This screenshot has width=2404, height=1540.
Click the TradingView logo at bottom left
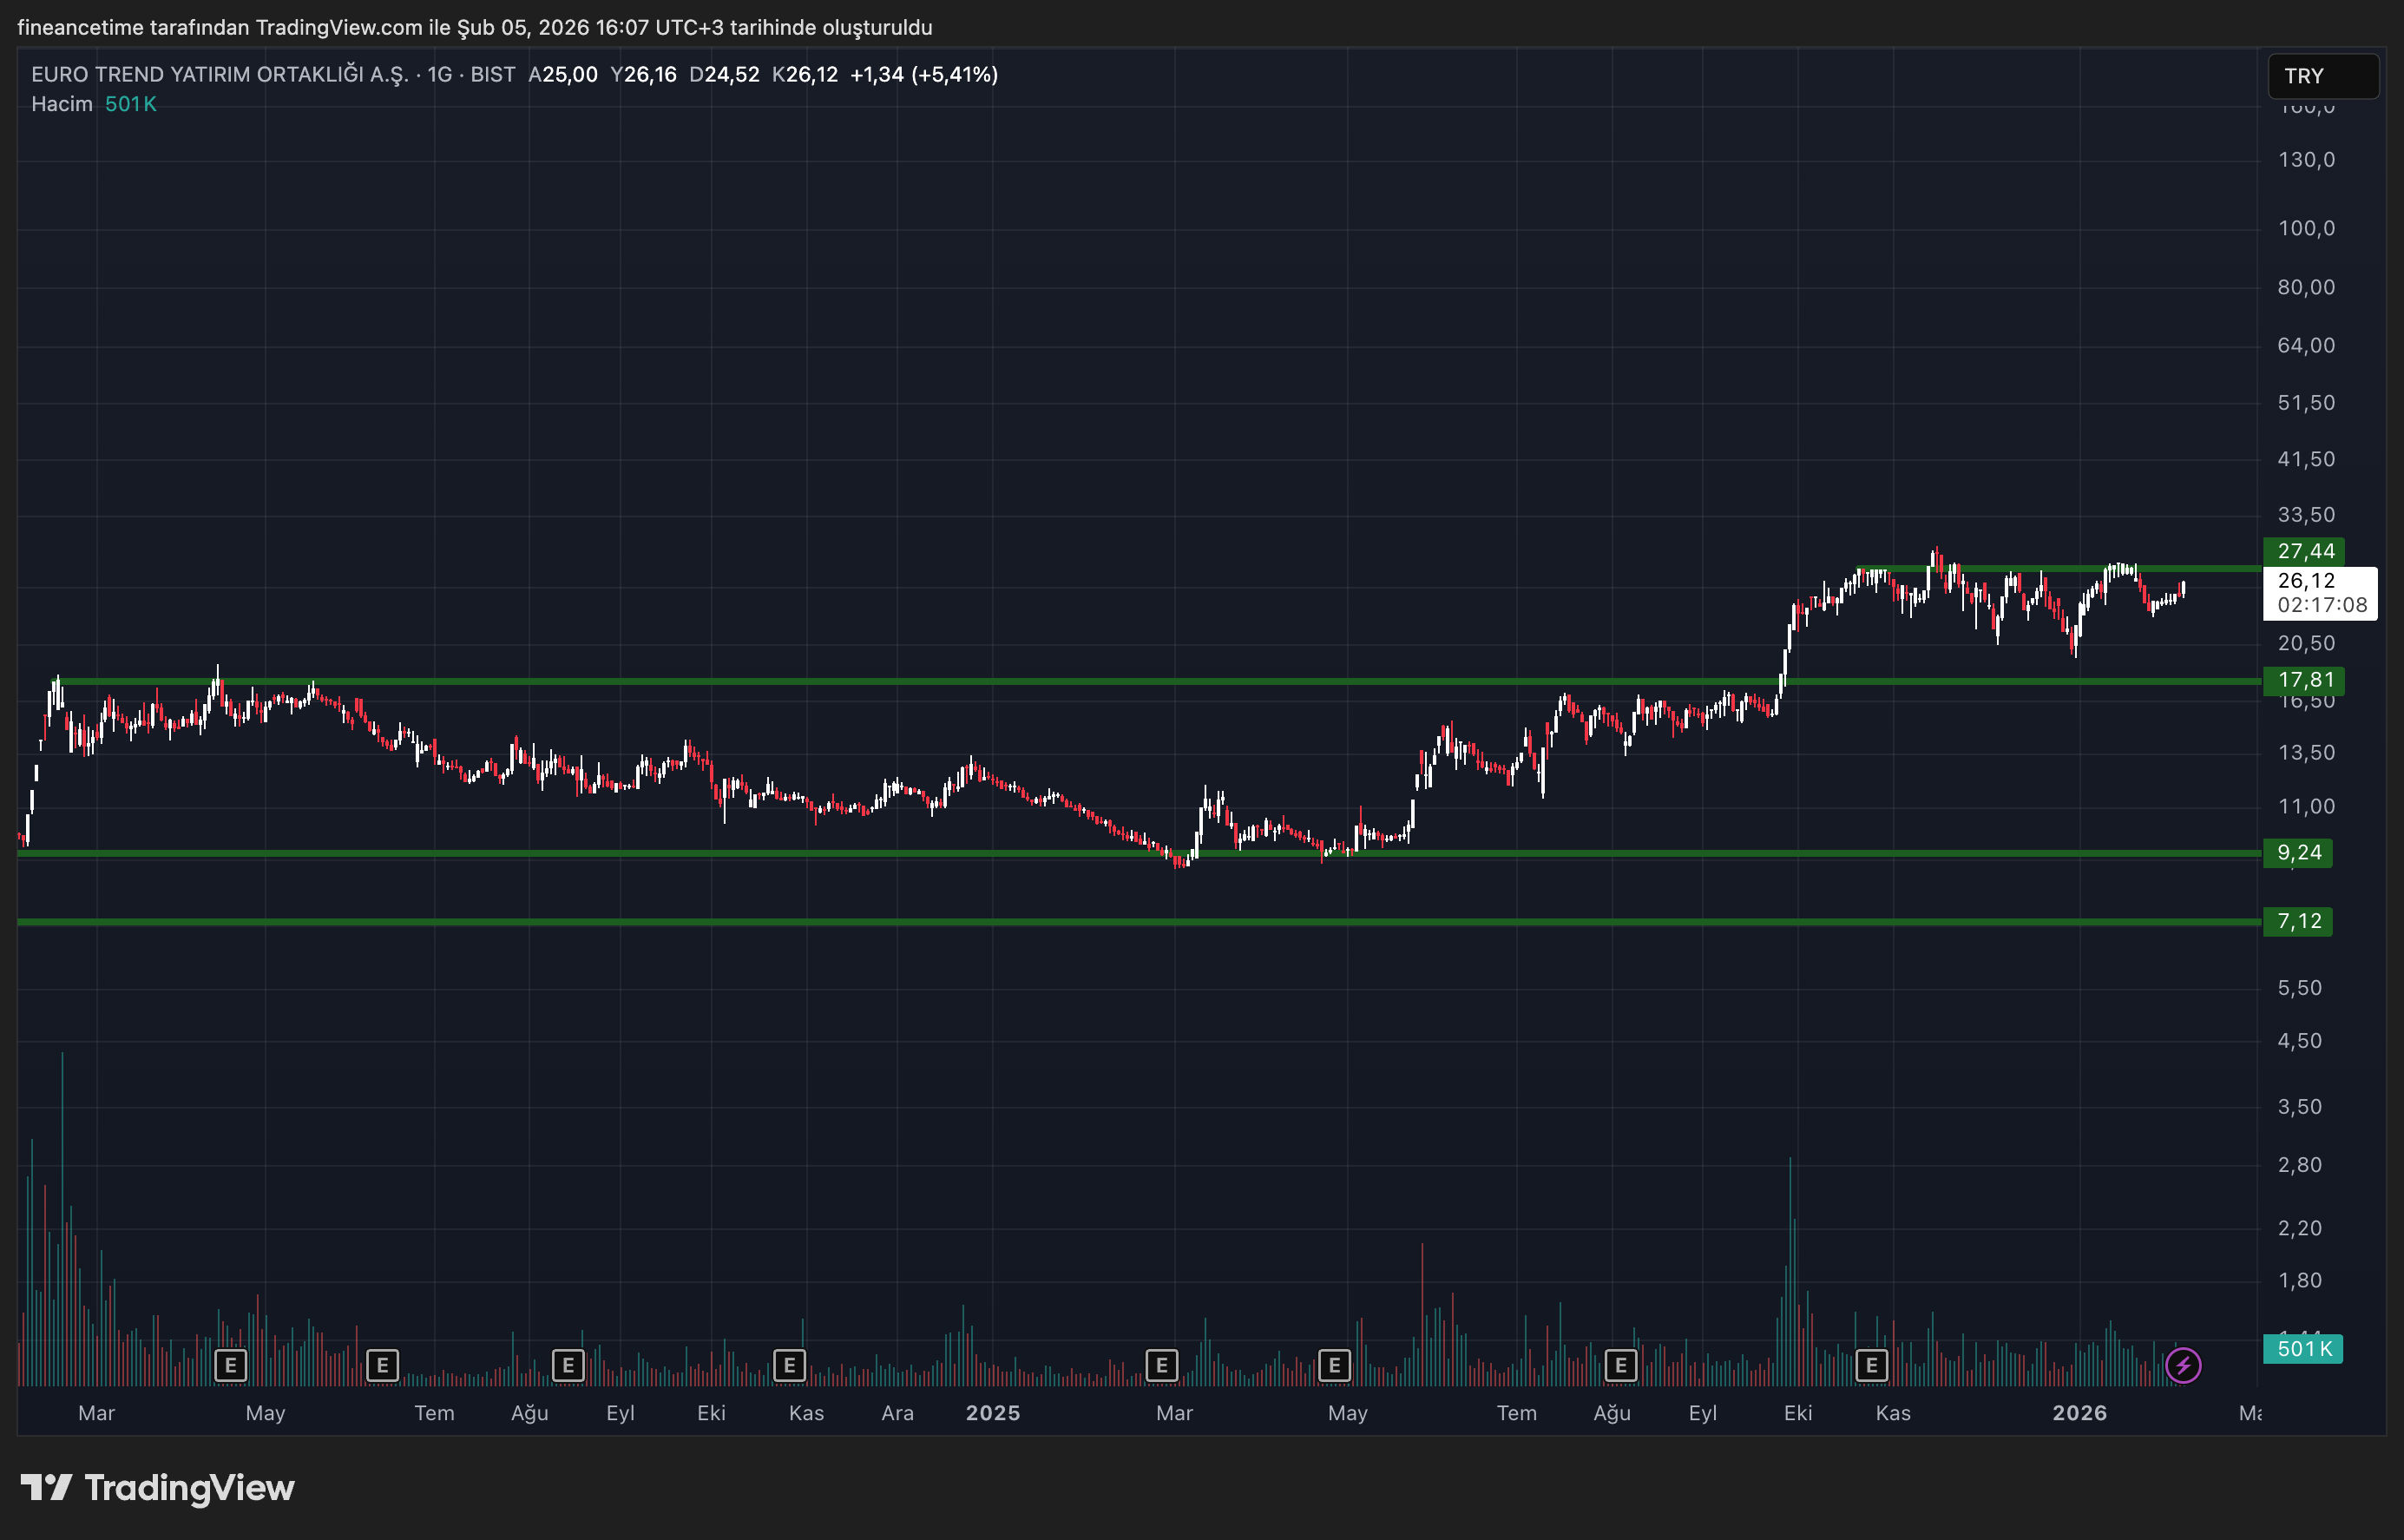(x=157, y=1488)
